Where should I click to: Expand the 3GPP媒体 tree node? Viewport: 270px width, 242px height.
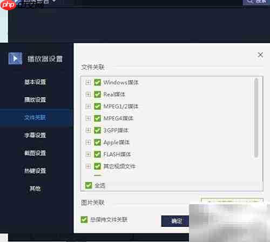click(x=88, y=130)
